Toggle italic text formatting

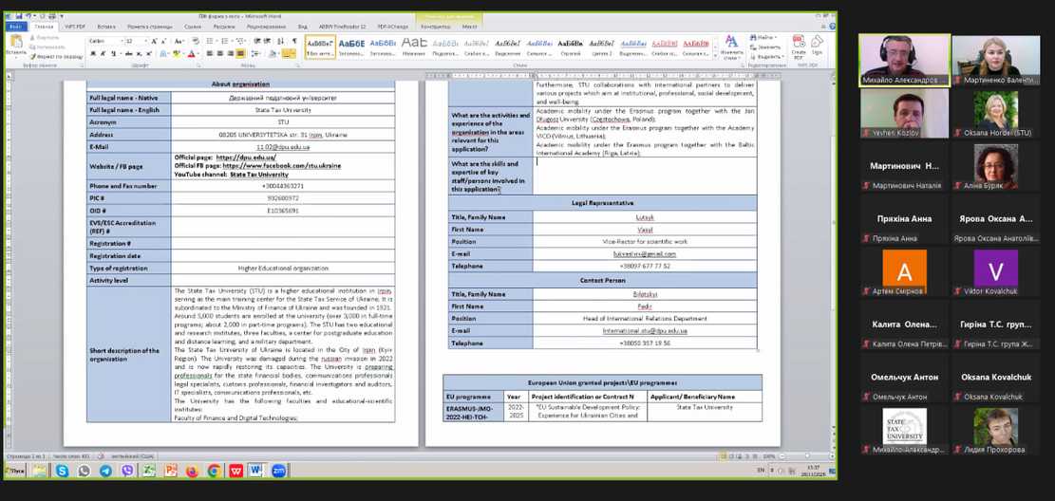101,54
